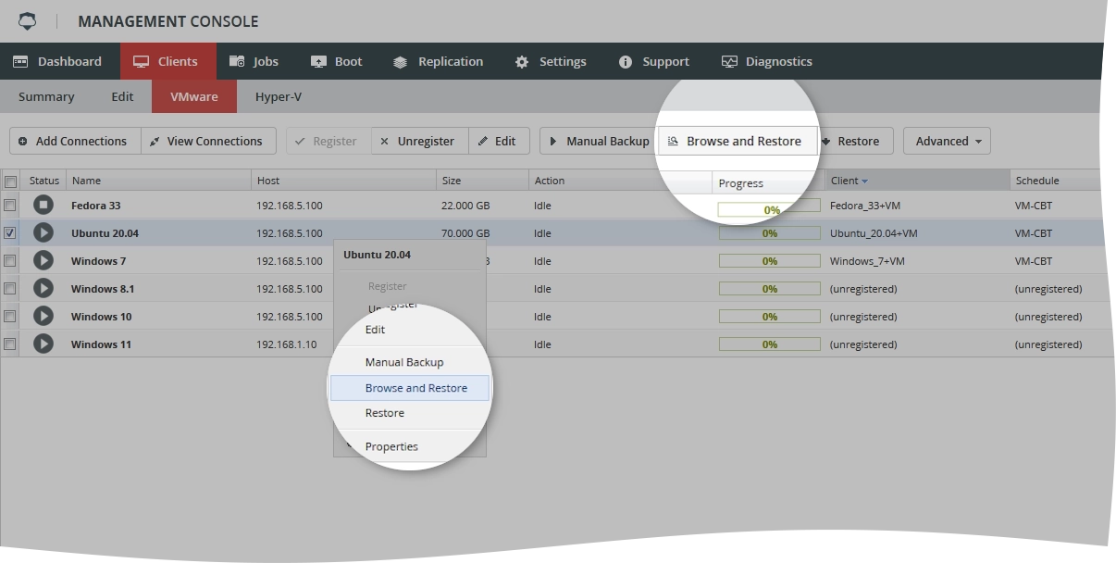Click Browse and Restore in the toolbar
Screen dimensions: 1116x563
point(738,141)
